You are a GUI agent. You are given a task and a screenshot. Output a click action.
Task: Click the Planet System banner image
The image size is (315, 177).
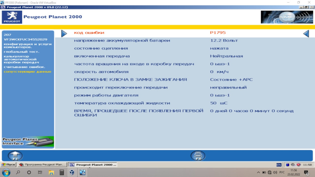pyautogui.click(x=287, y=17)
